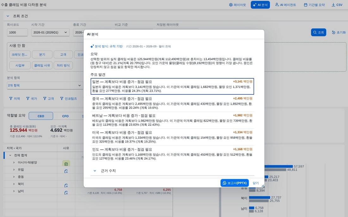Click the sparkle icon beside 분석 방식
The height and width of the screenshot is (217, 348).
[92, 46]
